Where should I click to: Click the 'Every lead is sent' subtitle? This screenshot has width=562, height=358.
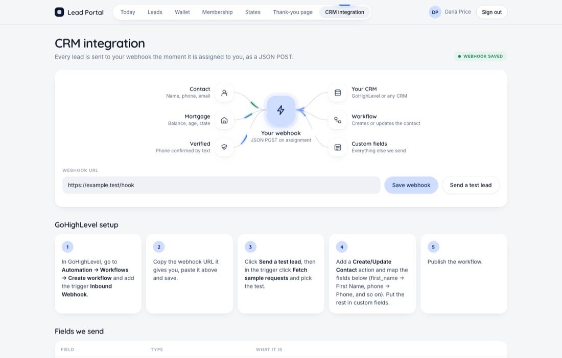pyautogui.click(x=174, y=57)
